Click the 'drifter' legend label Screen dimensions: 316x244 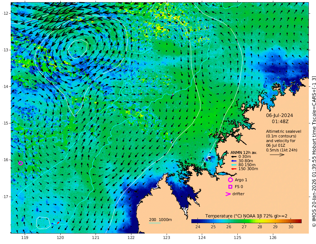pyautogui.click(x=238, y=194)
